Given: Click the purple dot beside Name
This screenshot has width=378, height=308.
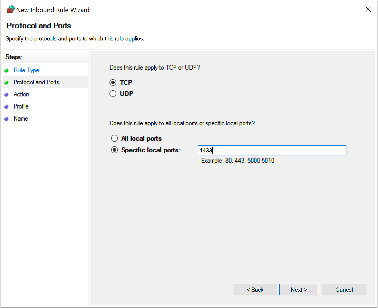Looking at the screenshot, I should point(7,118).
